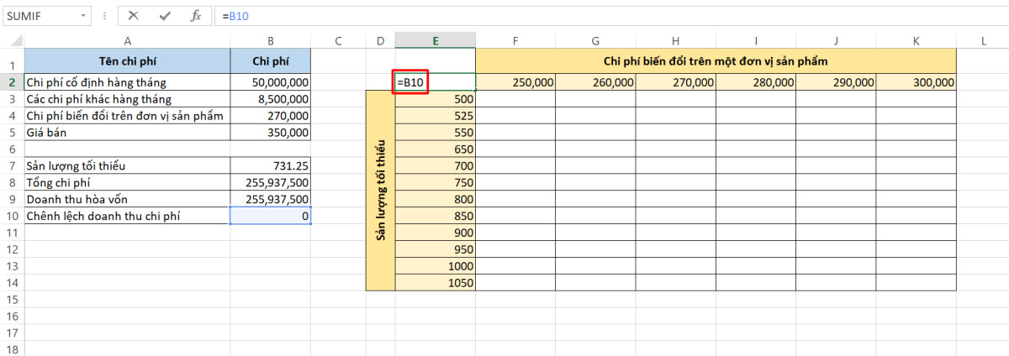Select cell with value 350,000
The image size is (1009, 356).
[271, 133]
